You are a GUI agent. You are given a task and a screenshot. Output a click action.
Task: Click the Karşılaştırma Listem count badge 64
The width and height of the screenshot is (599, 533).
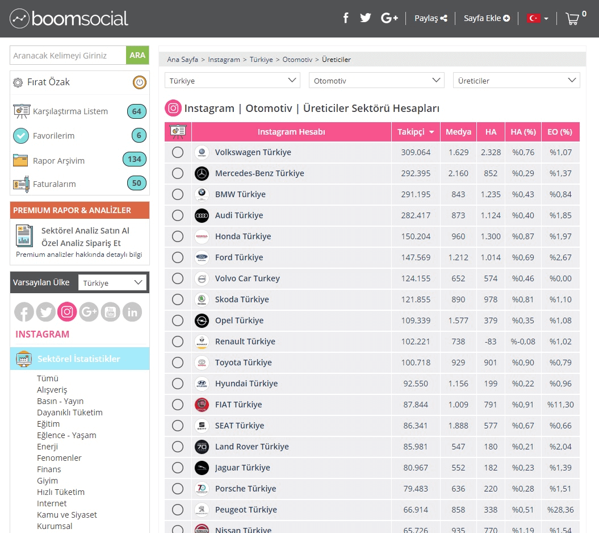pyautogui.click(x=137, y=111)
